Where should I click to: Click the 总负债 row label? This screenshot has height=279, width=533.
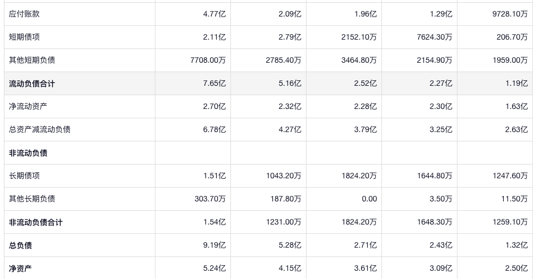click(x=20, y=245)
